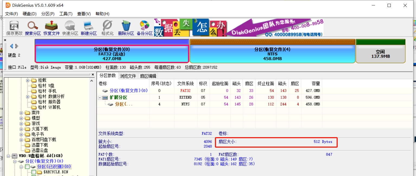Switch to the 浏览文件 tab
Image resolution: width=416 pixels, height=176 pixels.
point(128,76)
